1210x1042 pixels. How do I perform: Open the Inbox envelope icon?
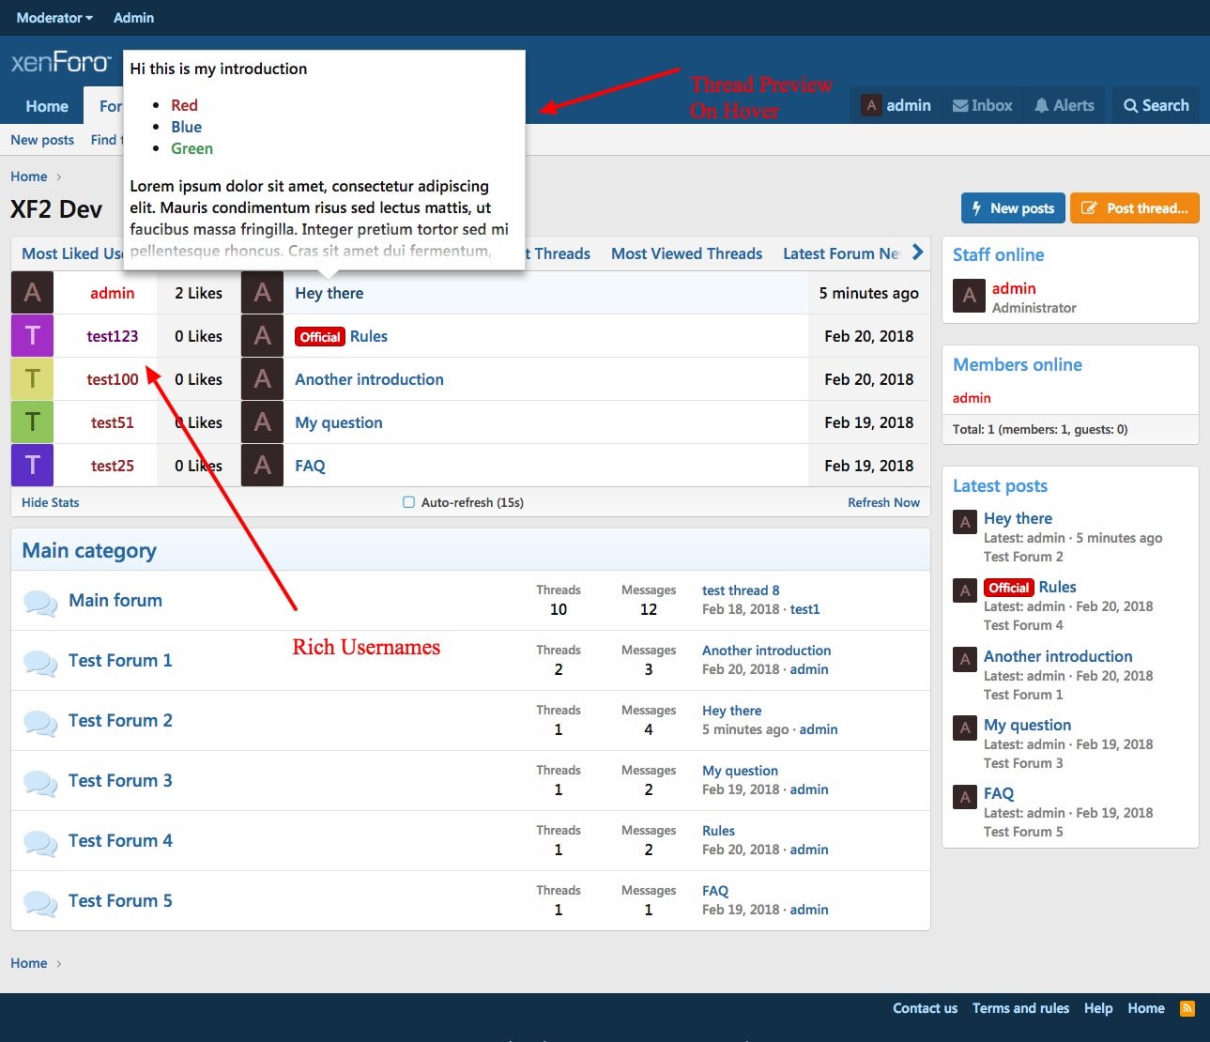[x=960, y=106]
